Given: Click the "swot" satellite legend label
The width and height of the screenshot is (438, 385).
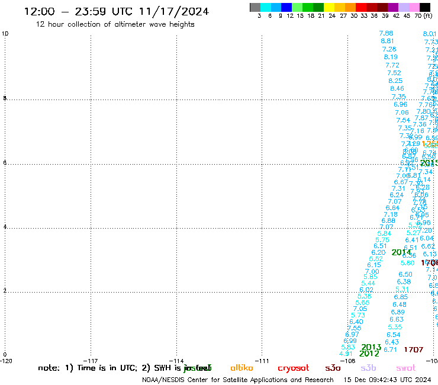Looking at the screenshot, I should point(406,368).
